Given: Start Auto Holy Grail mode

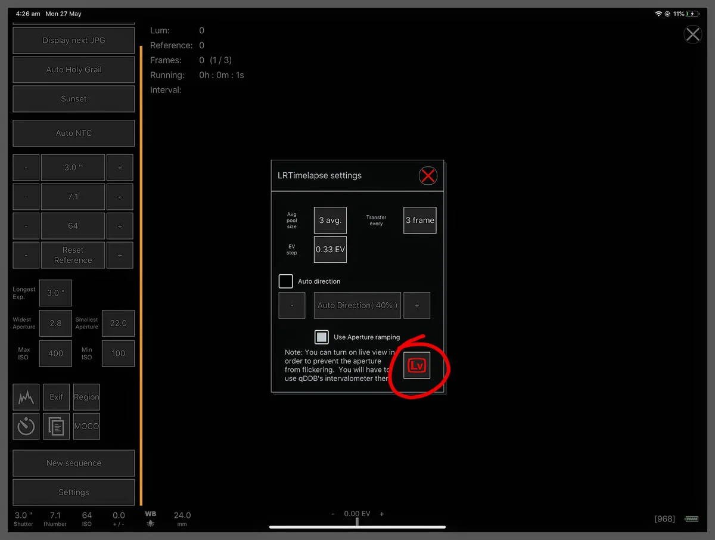Looking at the screenshot, I should tap(74, 70).
